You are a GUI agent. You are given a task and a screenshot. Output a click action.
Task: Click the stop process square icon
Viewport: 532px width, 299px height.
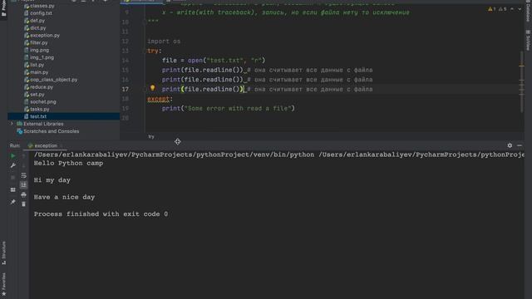[13, 178]
